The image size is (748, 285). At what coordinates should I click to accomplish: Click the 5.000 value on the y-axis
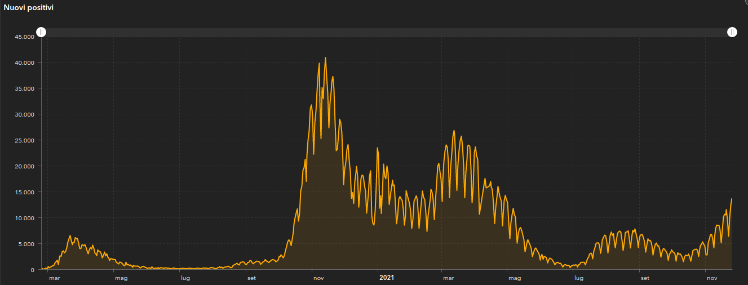pyautogui.click(x=26, y=244)
